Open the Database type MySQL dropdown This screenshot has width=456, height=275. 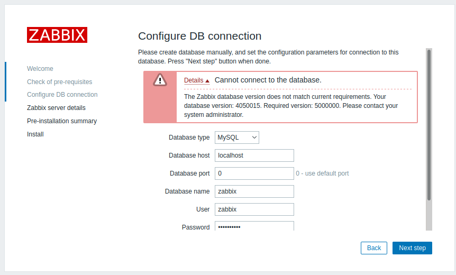coord(236,137)
